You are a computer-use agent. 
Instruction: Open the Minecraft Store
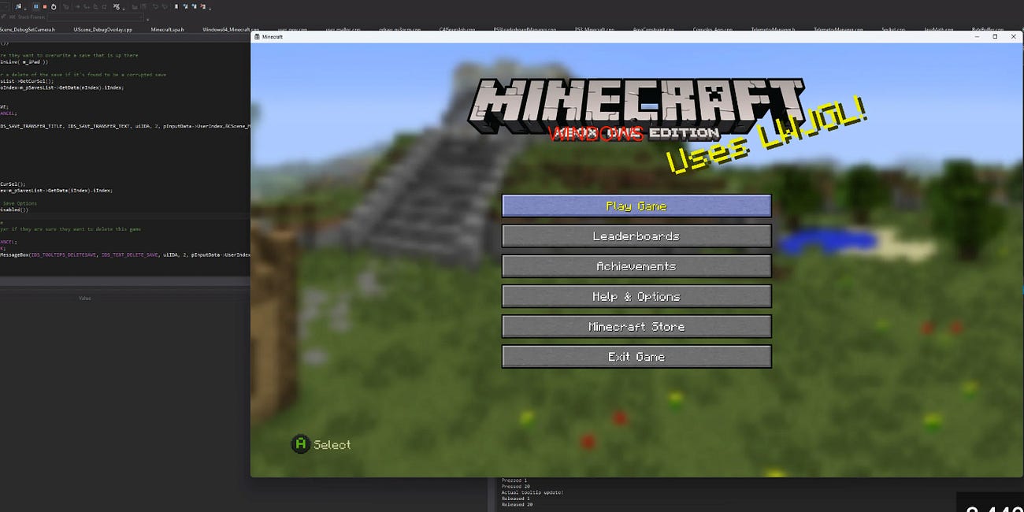point(636,326)
